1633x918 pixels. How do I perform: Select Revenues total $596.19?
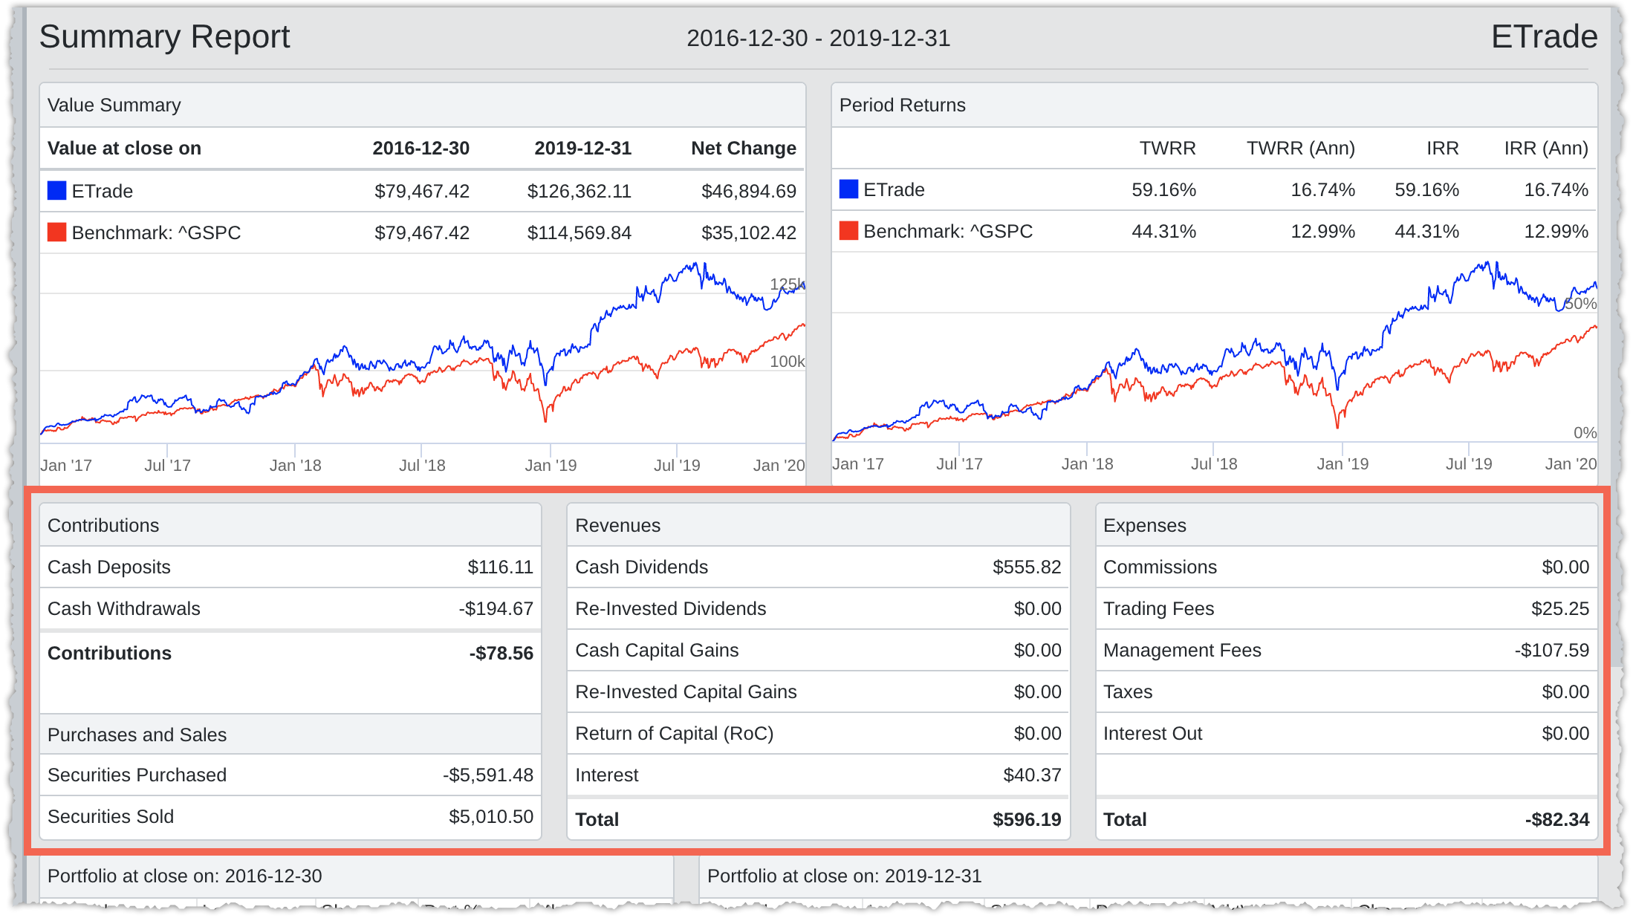coord(1027,819)
